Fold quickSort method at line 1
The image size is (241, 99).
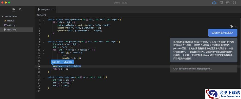(43, 20)
